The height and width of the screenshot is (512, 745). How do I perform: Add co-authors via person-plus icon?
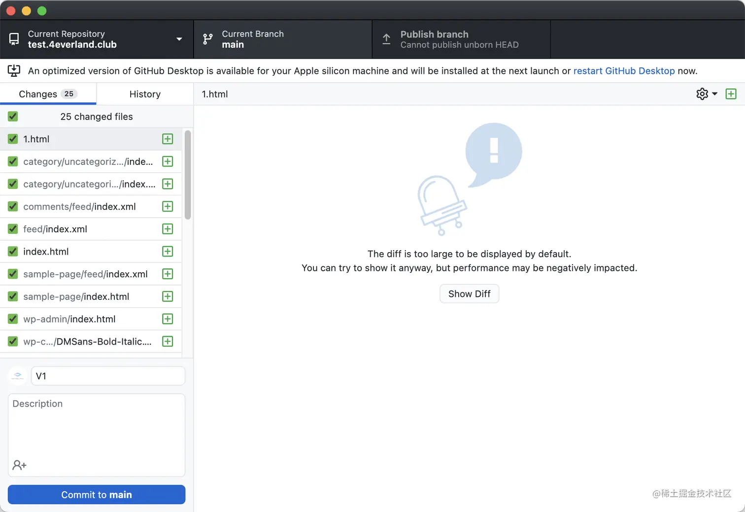[x=19, y=465]
